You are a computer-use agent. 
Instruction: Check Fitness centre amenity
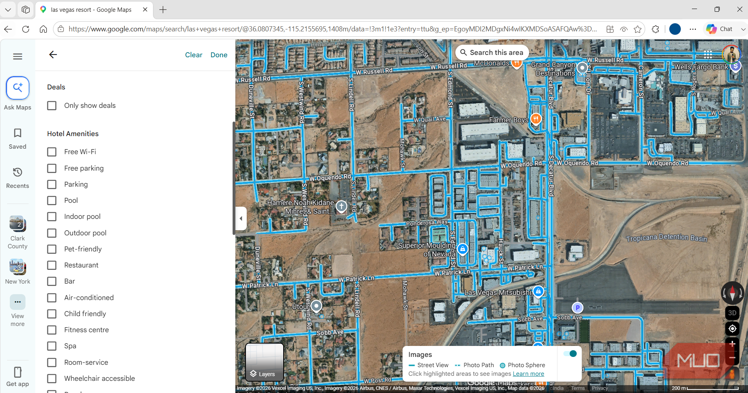[52, 330]
